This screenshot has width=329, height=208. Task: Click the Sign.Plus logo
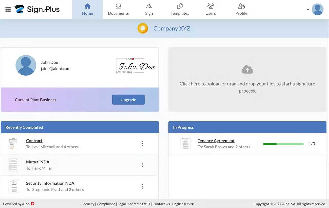tap(37, 9)
